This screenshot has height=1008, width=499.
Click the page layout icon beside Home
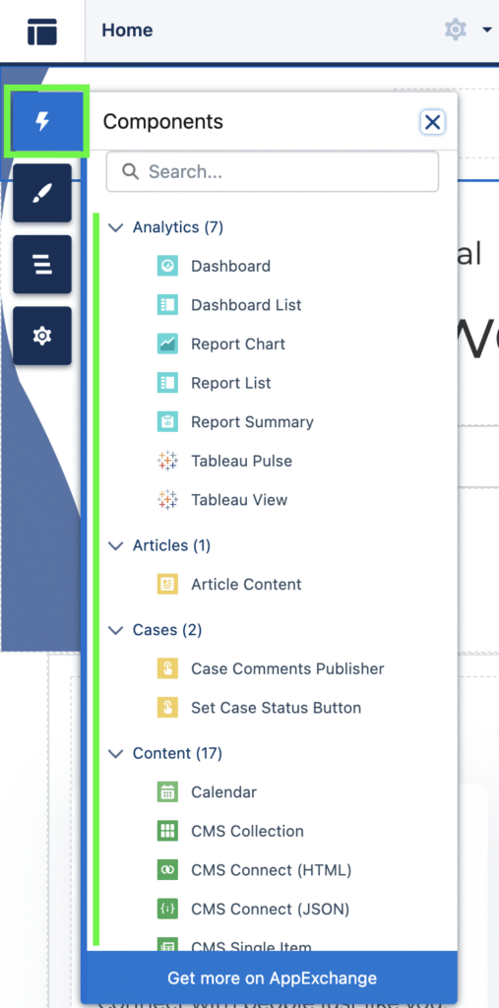click(x=42, y=31)
